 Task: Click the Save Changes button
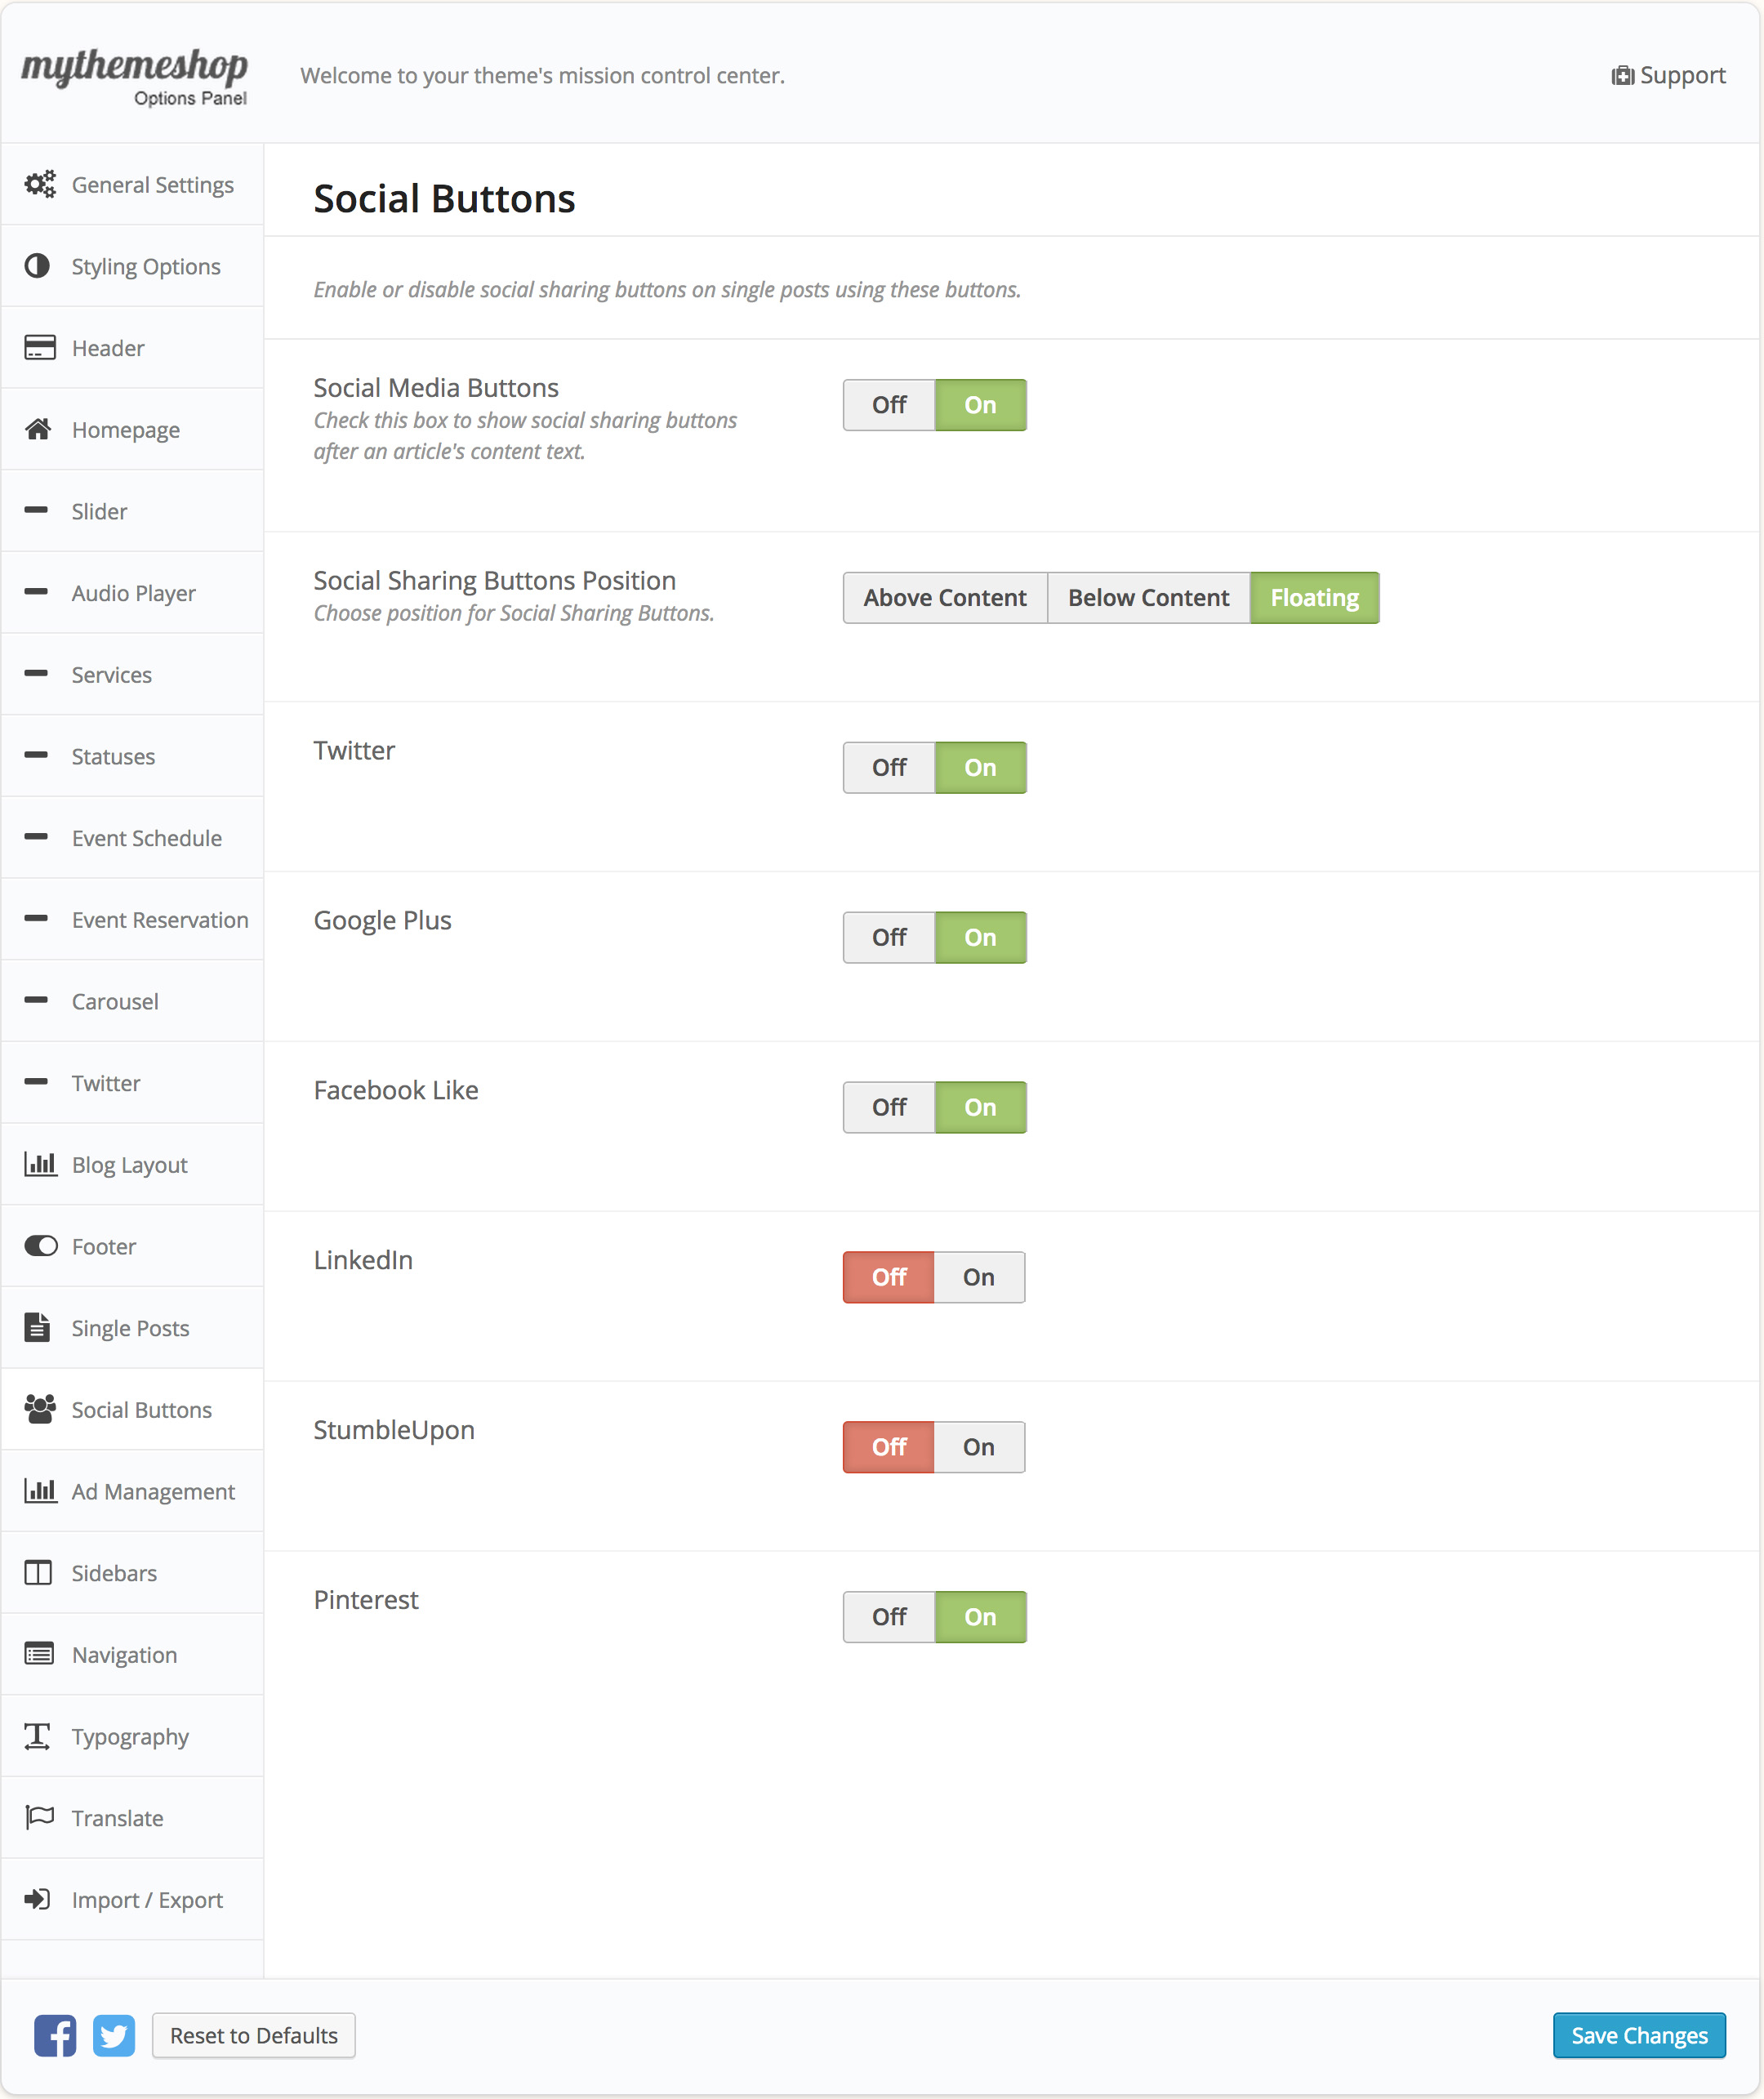click(x=1638, y=2036)
